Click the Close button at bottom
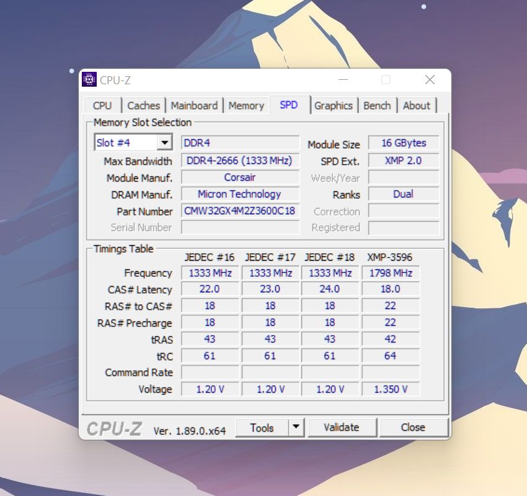 coord(413,427)
